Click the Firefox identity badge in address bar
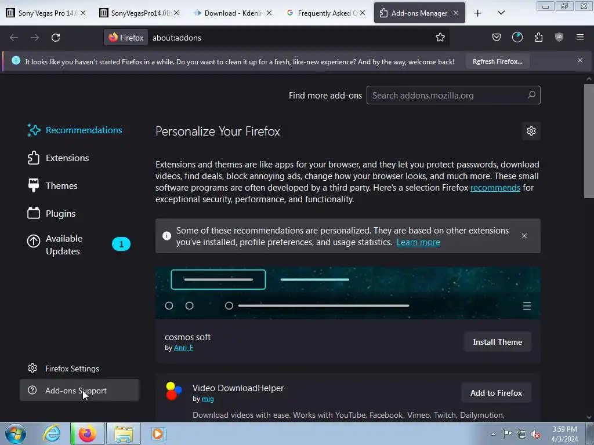Screen dimensions: 594x445 [126, 38]
